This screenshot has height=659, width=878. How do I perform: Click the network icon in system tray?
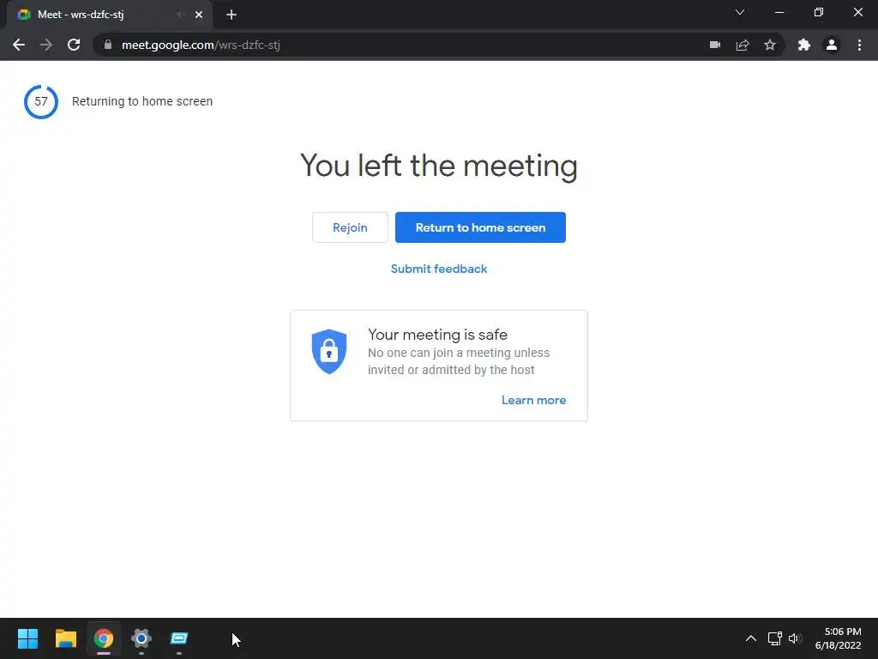coord(774,638)
